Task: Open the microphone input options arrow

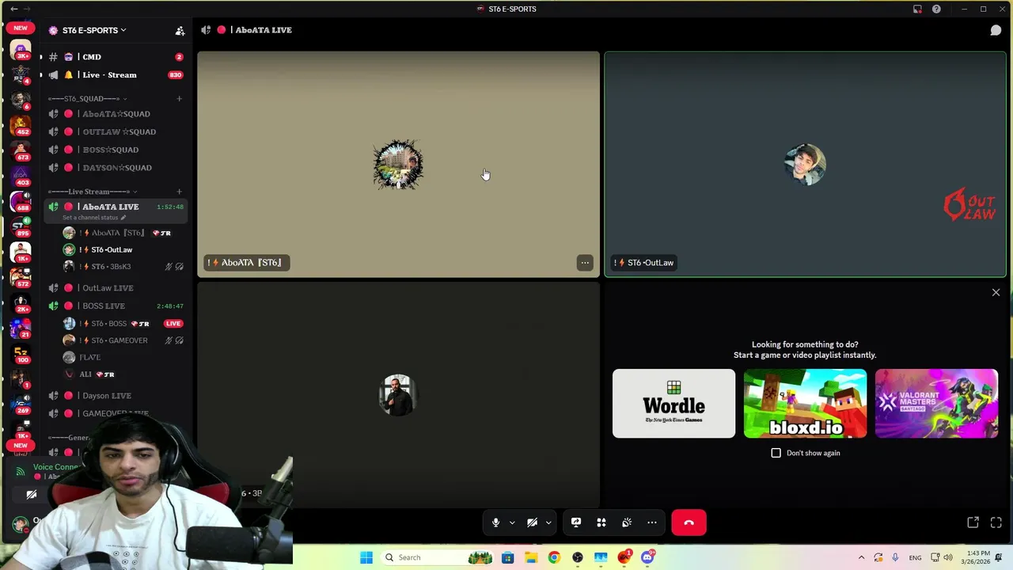Action: [512, 522]
